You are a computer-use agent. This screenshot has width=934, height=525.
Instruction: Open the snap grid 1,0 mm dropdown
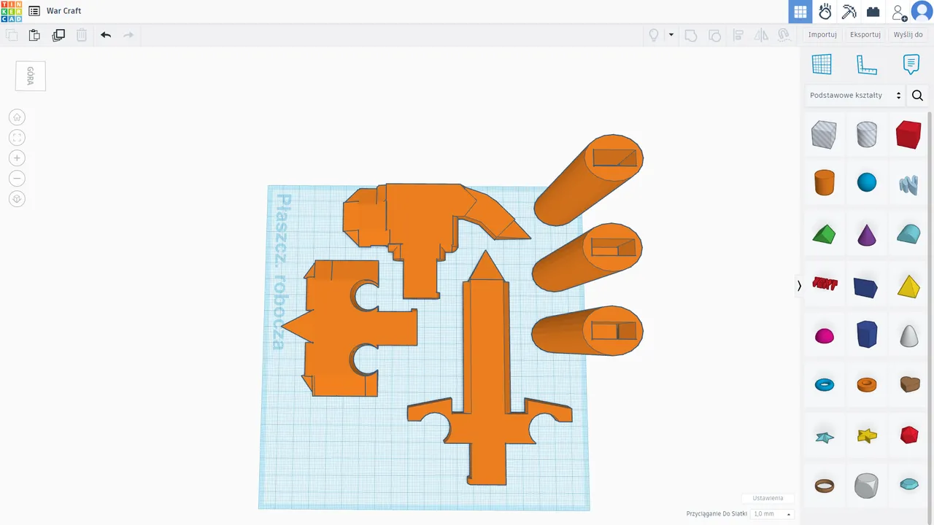coord(772,514)
